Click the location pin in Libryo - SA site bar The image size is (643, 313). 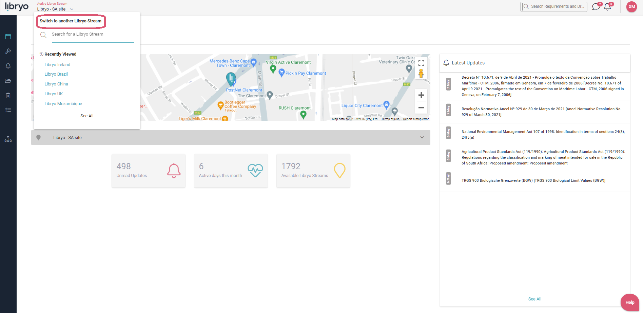tap(38, 137)
